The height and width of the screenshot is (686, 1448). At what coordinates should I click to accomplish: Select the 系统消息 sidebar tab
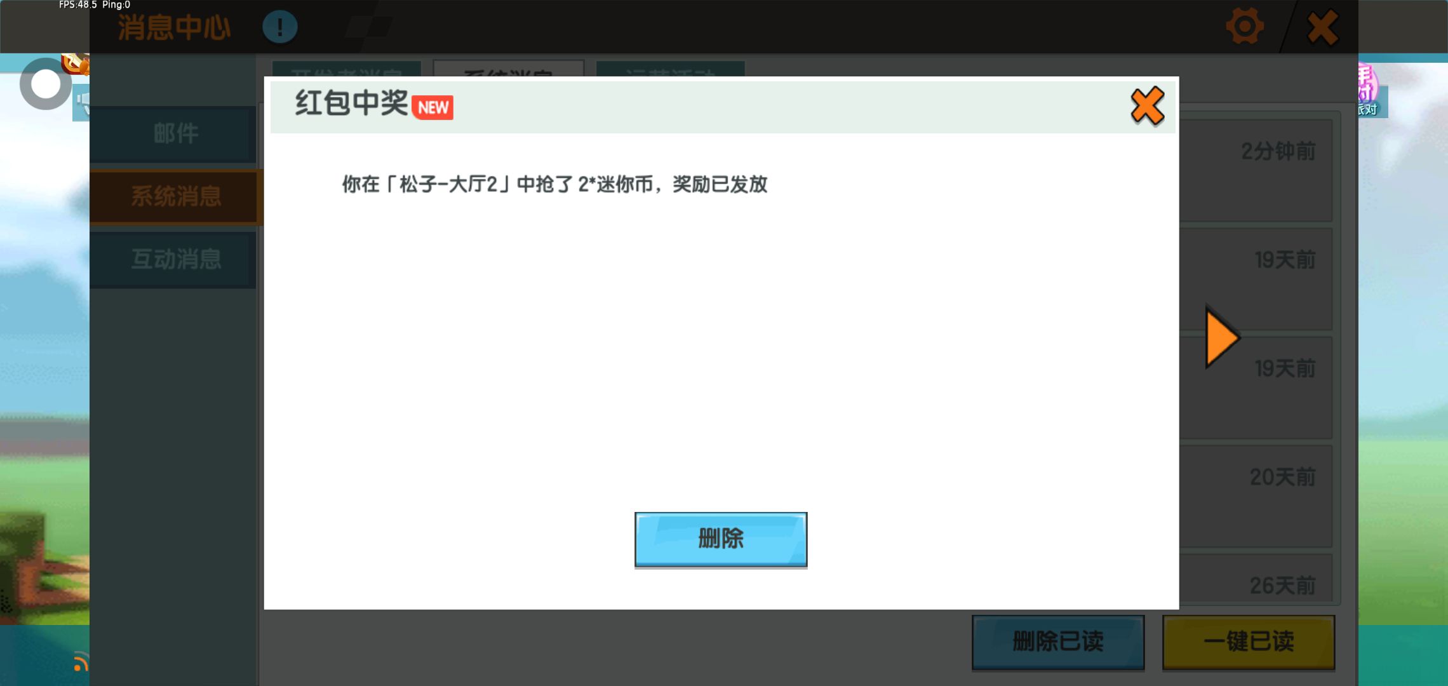point(175,196)
